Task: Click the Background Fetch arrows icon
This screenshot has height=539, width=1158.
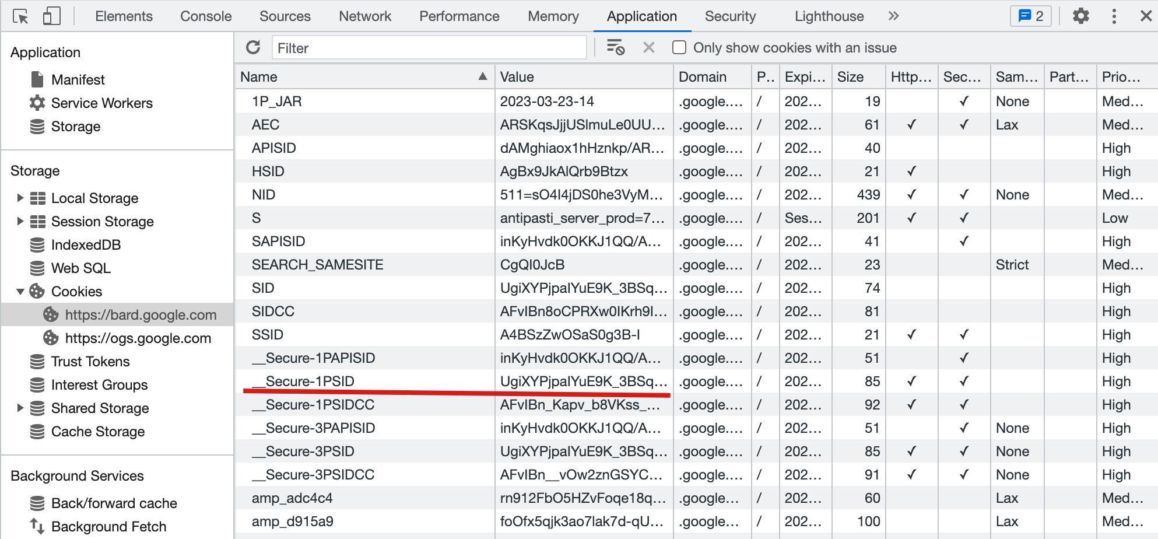Action: (x=37, y=526)
